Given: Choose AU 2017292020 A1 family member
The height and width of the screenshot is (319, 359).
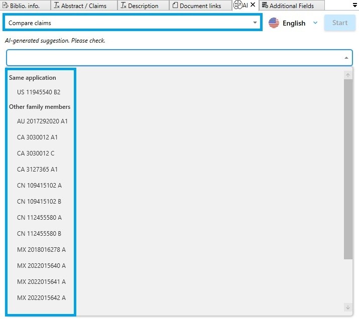Looking at the screenshot, I should pyautogui.click(x=42, y=121).
